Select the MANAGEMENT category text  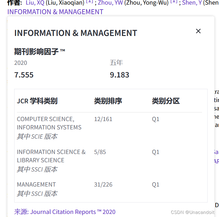tap(36, 184)
